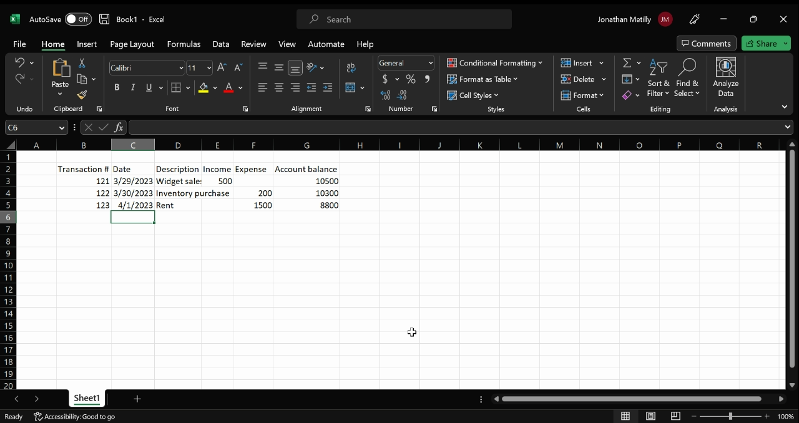799x423 pixels.
Task: Select the Format Painter
Action: click(81, 95)
